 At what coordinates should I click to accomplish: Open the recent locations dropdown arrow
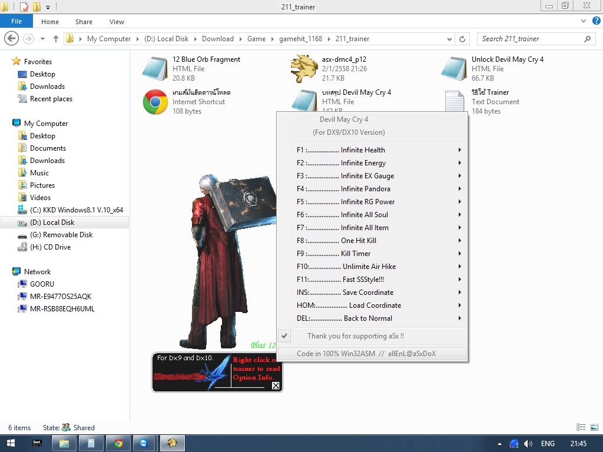tap(42, 39)
